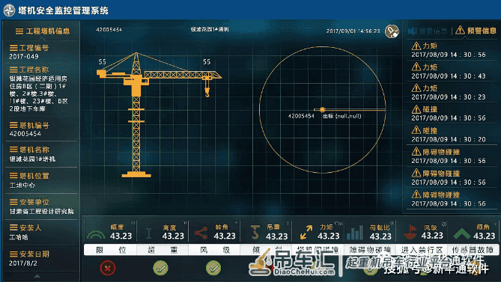Image resolution: width=501 pixels, height=282 pixels.
Task: Collapse the left panel with bottom up arrow
Action: 37,275
